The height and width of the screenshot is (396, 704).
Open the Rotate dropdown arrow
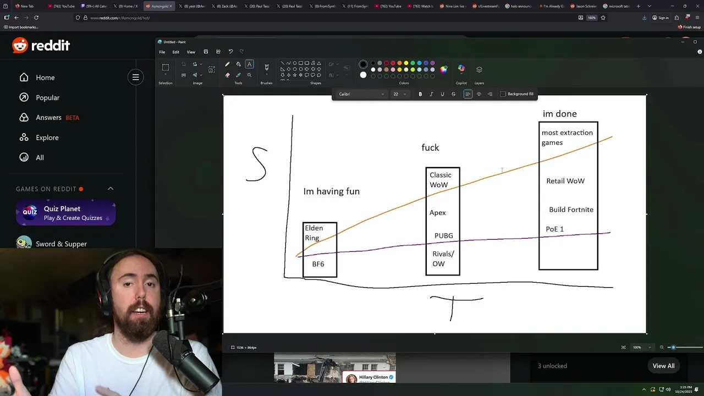point(201,64)
